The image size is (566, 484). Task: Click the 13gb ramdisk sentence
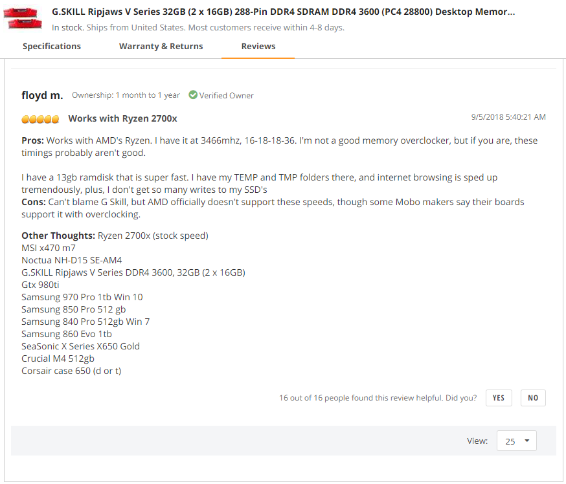click(105, 177)
